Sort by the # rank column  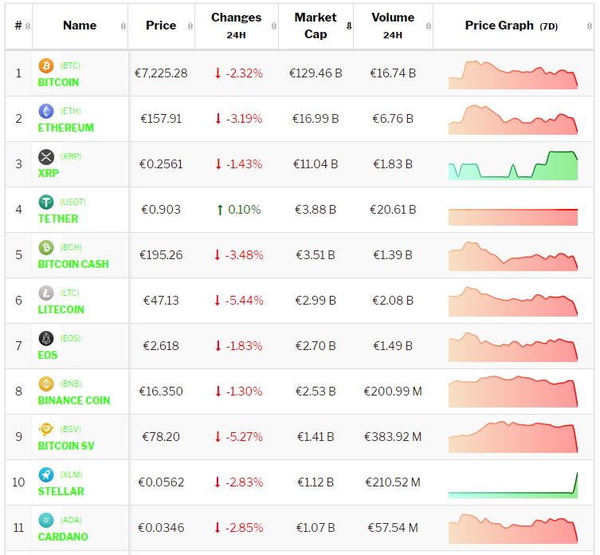click(18, 26)
